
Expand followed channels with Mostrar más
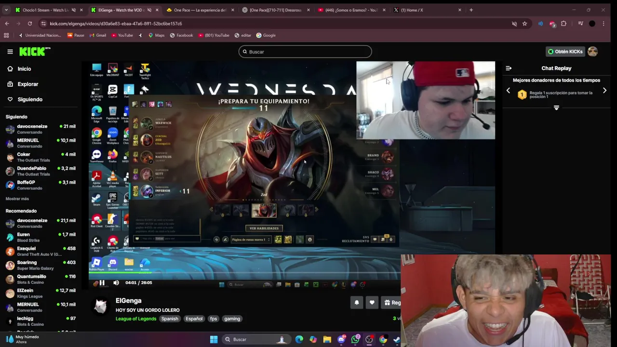click(17, 199)
